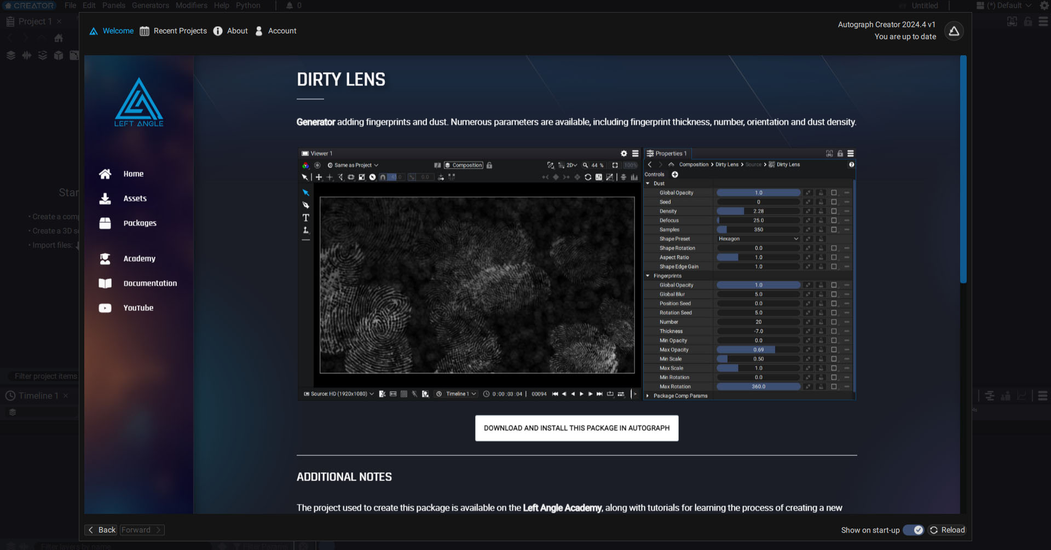
Task: Click the Academy graduate icon
Action: [x=105, y=259]
